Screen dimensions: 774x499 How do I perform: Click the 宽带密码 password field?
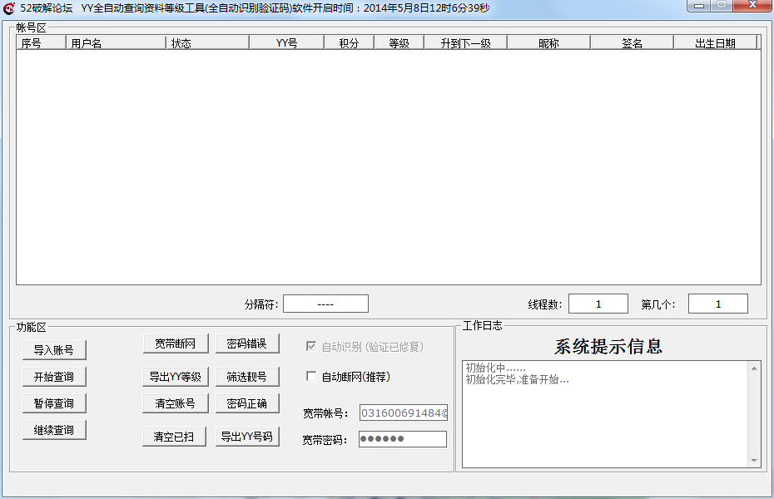pyautogui.click(x=403, y=439)
